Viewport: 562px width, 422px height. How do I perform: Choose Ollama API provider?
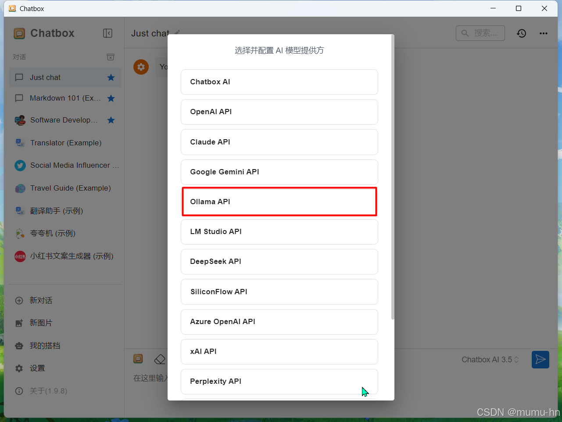pyautogui.click(x=279, y=202)
